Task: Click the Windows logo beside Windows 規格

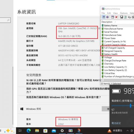Action: 22,109
